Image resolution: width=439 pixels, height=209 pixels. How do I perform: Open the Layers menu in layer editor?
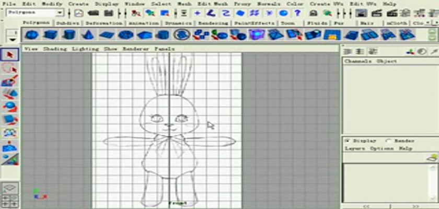(355, 148)
